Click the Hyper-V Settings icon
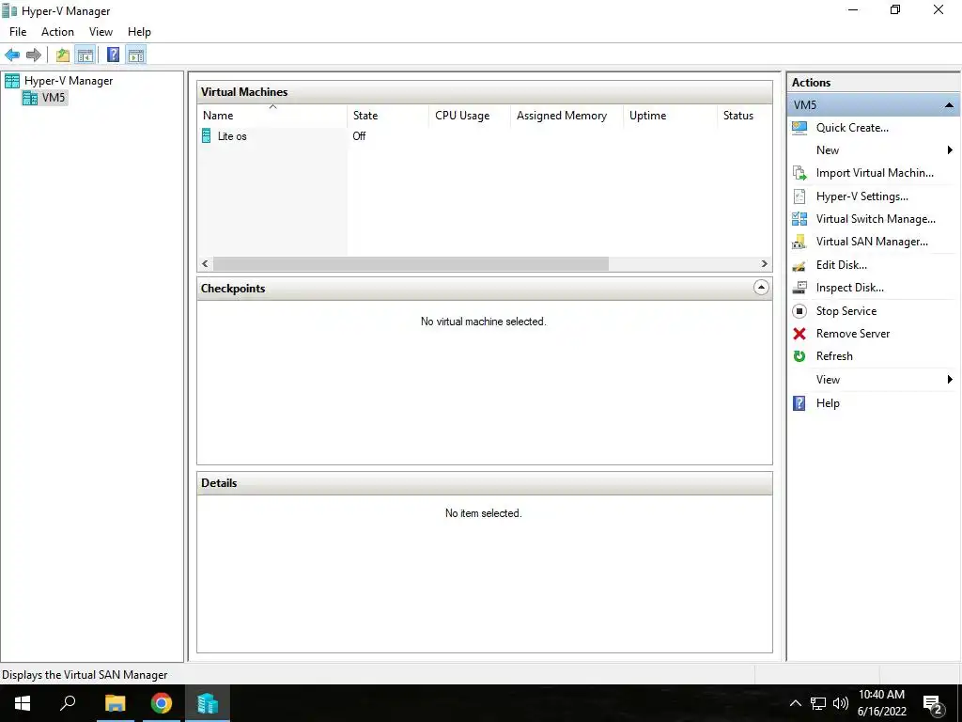The width and height of the screenshot is (962, 722). coord(799,196)
